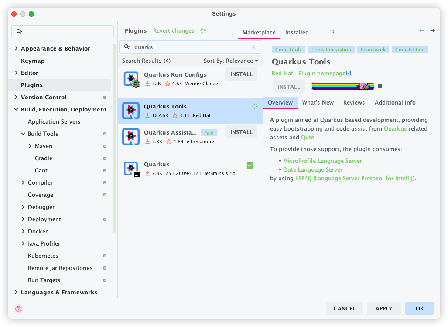Navigate back with the left arrow

pyautogui.click(x=421, y=30)
